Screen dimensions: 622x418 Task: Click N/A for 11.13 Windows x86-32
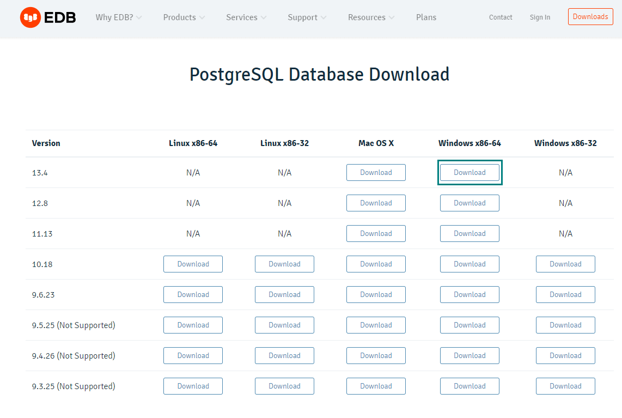point(566,234)
